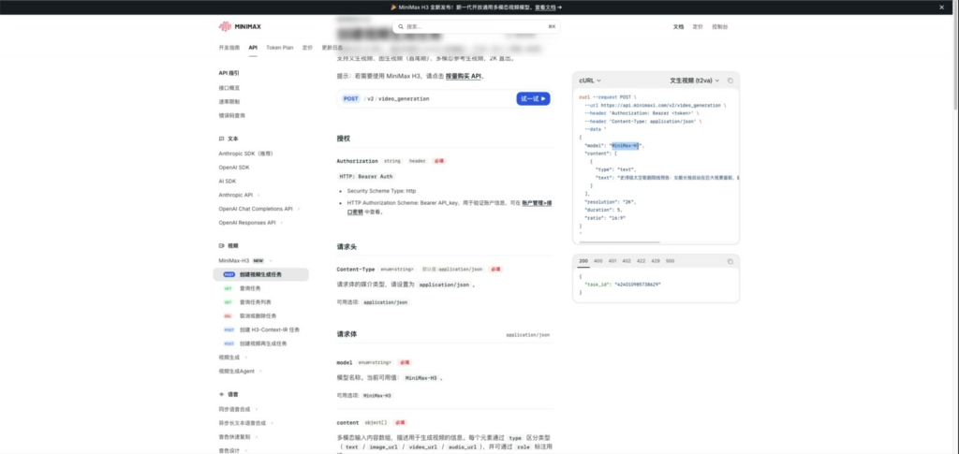Expand OpenAI Responses API group
The height and width of the screenshot is (454, 959).
point(249,223)
